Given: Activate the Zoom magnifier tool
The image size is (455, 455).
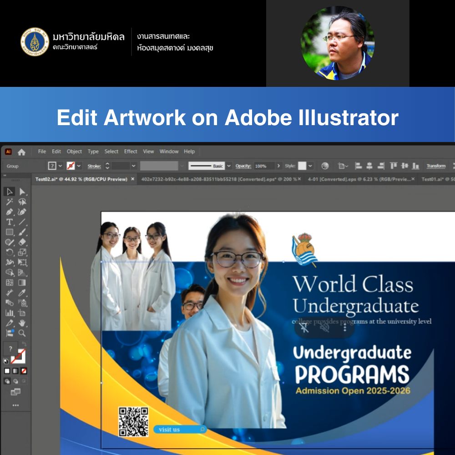Looking at the screenshot, I should pyautogui.click(x=22, y=333).
